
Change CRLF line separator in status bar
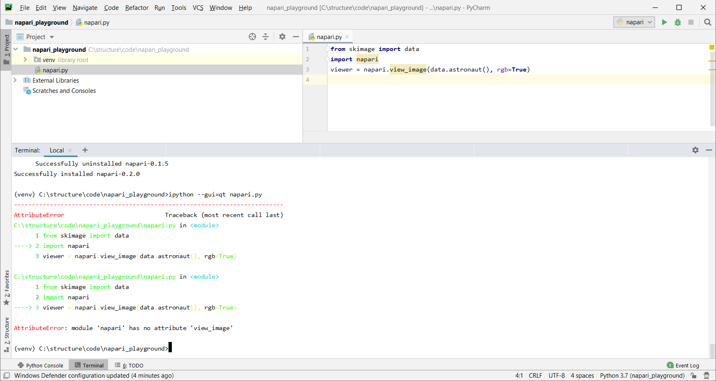click(535, 375)
